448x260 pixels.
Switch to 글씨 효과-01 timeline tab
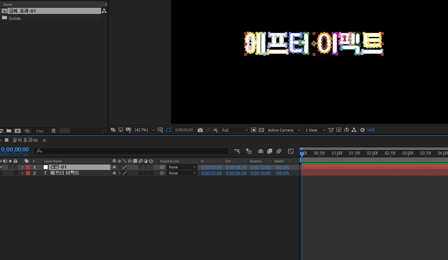click(25, 140)
